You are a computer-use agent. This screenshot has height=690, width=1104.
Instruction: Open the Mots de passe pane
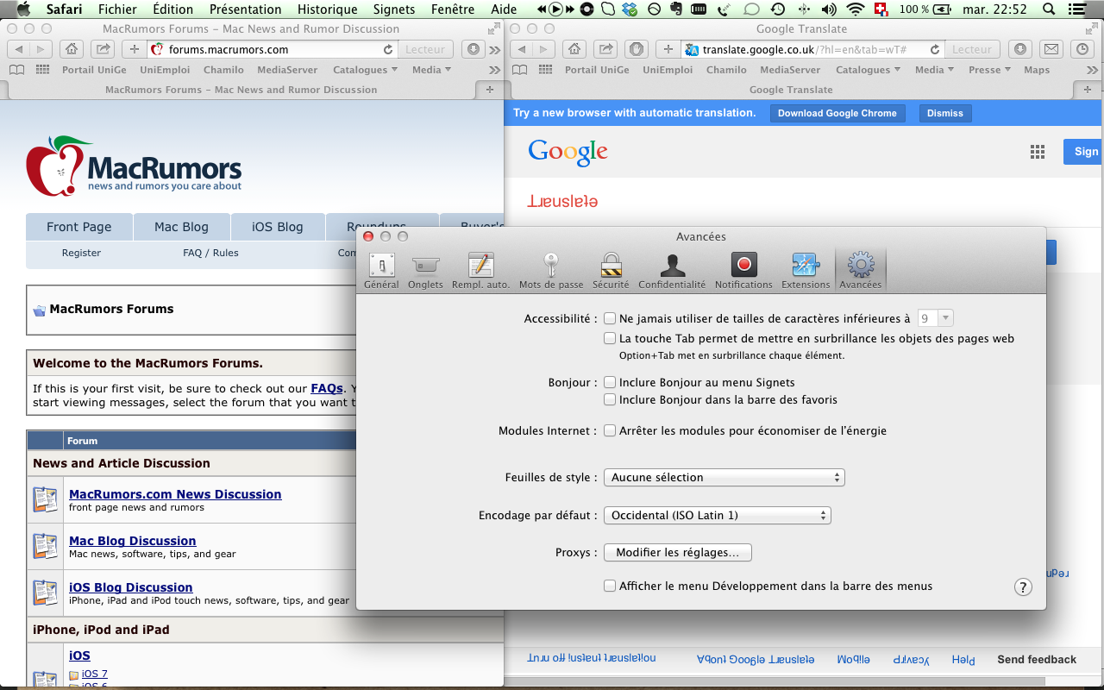[x=551, y=271]
